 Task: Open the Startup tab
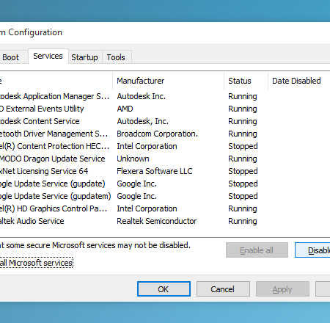(85, 57)
